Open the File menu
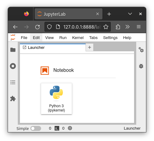Screen dimensions: 154x141 click(24, 38)
